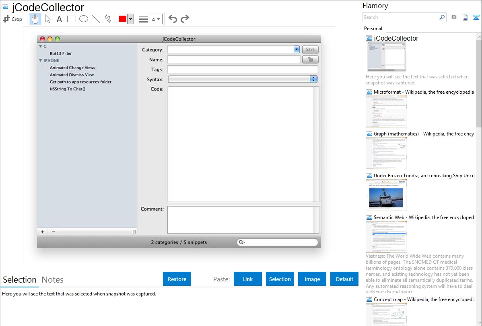
Task: Redo the last annotation
Action: click(x=185, y=19)
